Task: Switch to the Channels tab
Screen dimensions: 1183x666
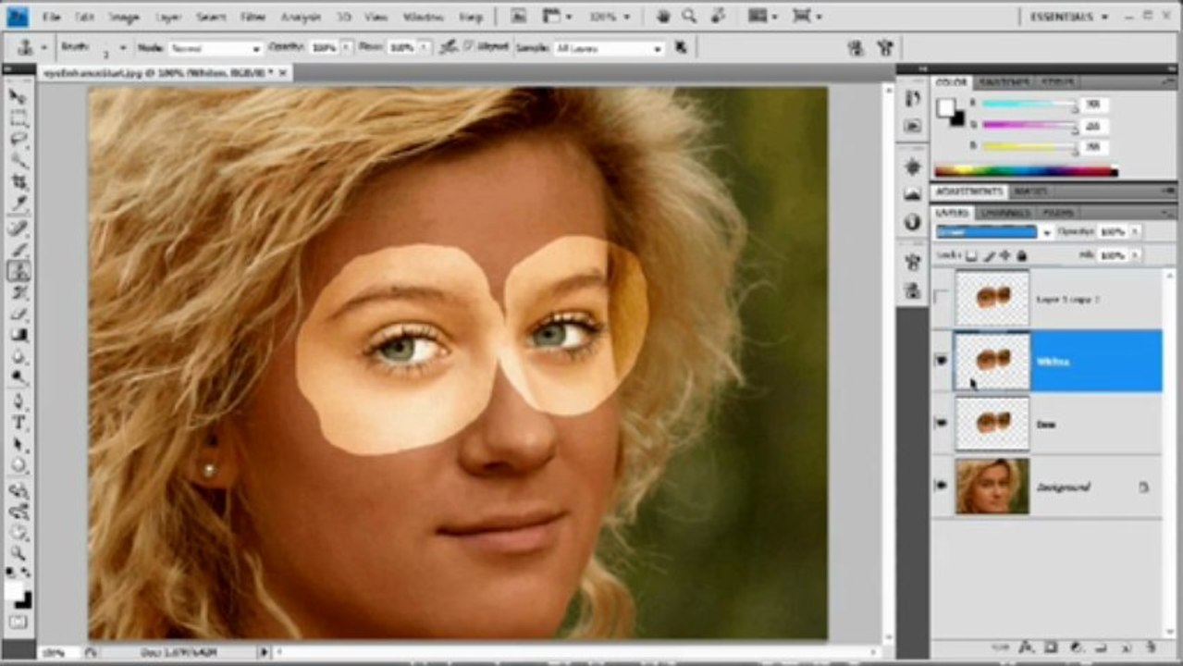Action: 1005,213
